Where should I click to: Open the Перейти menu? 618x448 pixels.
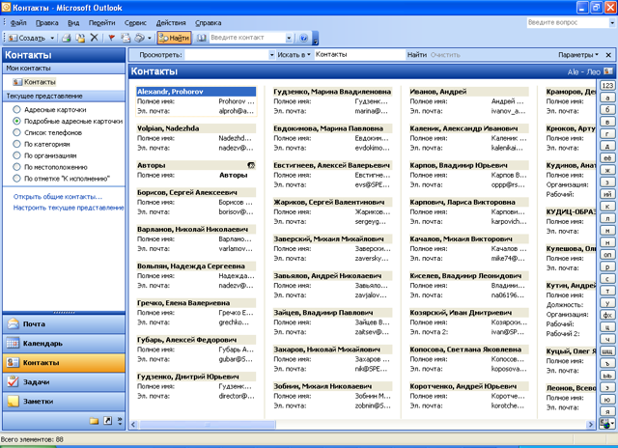click(x=101, y=23)
